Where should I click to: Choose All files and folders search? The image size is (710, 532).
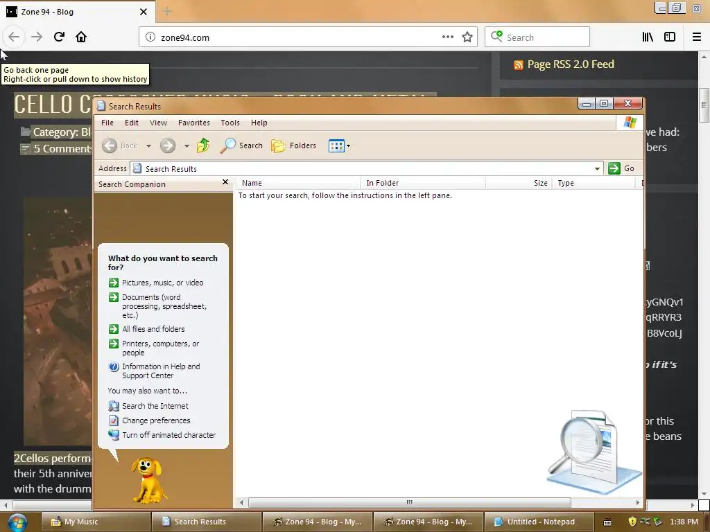[x=153, y=329]
